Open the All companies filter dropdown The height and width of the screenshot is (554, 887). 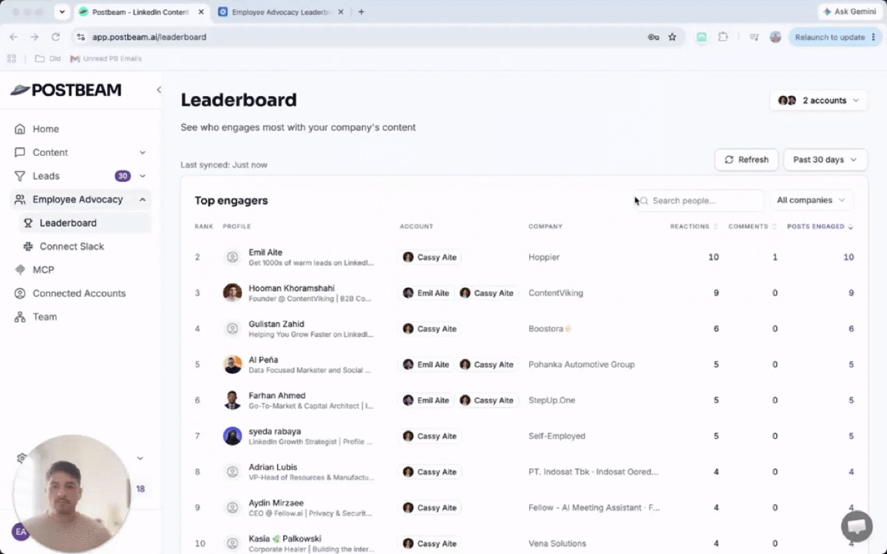[x=811, y=200]
